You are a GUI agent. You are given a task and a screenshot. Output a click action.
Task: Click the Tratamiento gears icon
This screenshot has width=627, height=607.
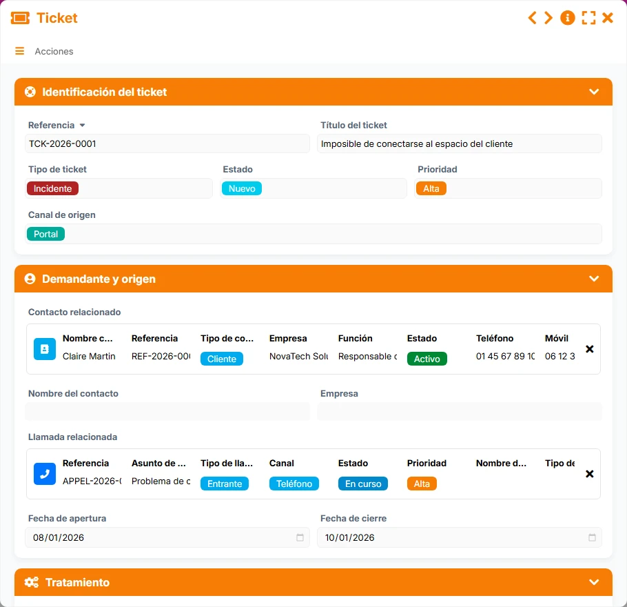coord(32,582)
